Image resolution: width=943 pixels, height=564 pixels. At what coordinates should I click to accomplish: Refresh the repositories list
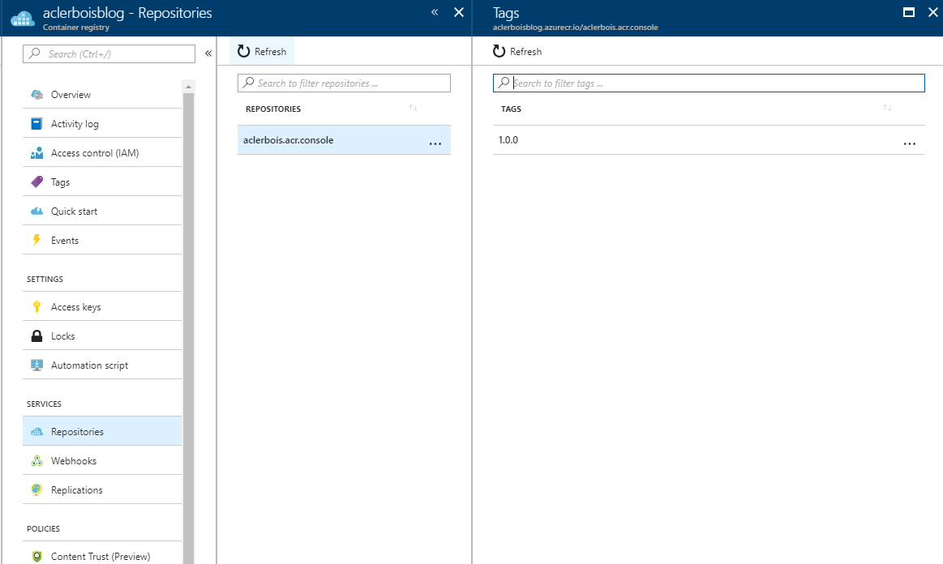click(x=262, y=52)
